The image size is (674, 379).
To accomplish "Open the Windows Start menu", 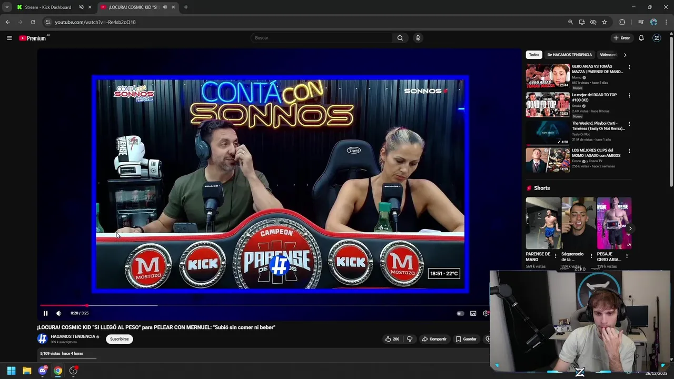I will pos(11,371).
